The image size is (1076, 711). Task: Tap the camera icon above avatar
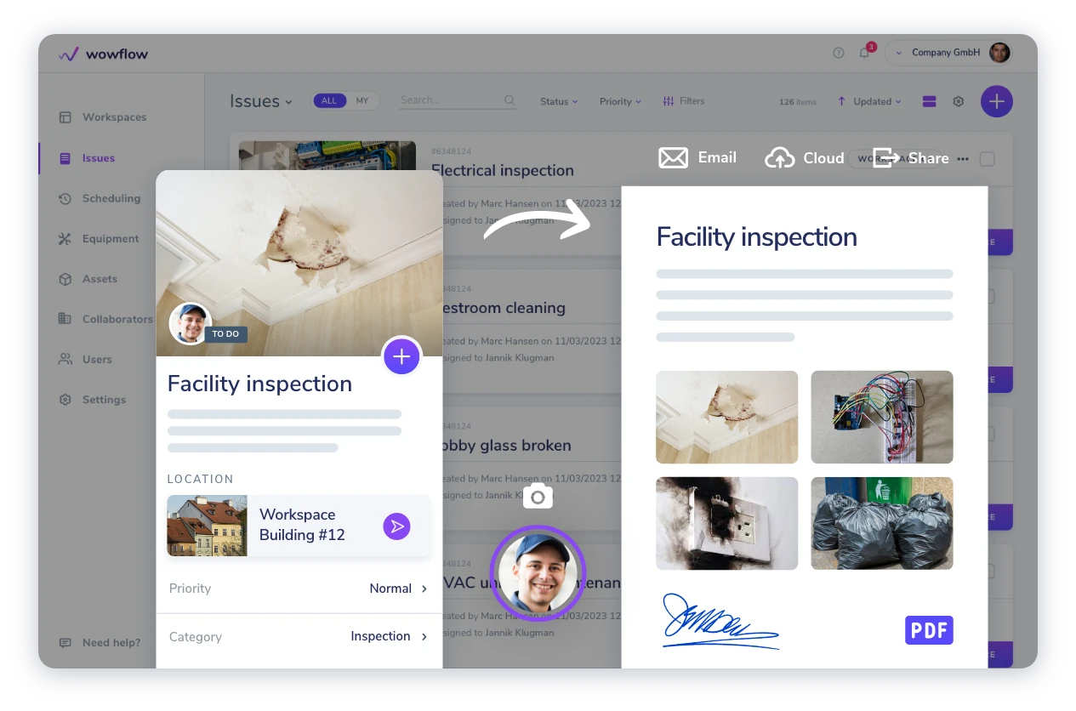click(x=538, y=497)
